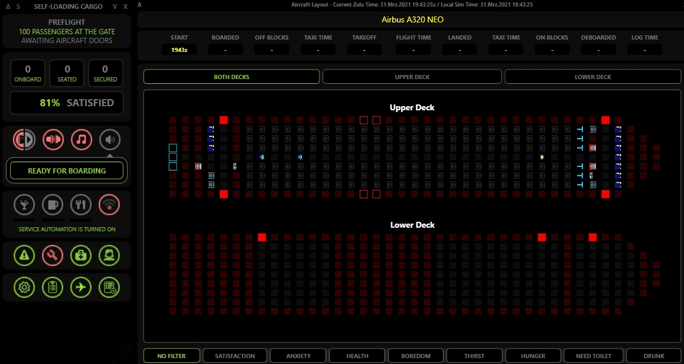
Task: Switch to the Upper Deck tab
Action: [412, 77]
